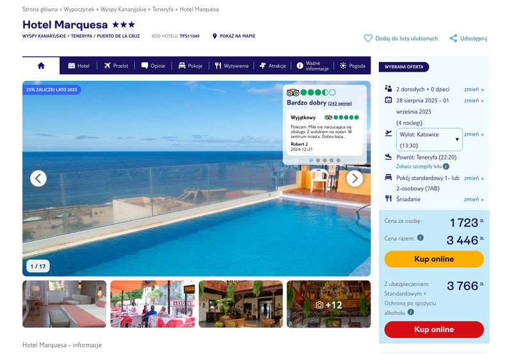Go to previous photo with left arrow
The image size is (512, 354).
pos(38,179)
